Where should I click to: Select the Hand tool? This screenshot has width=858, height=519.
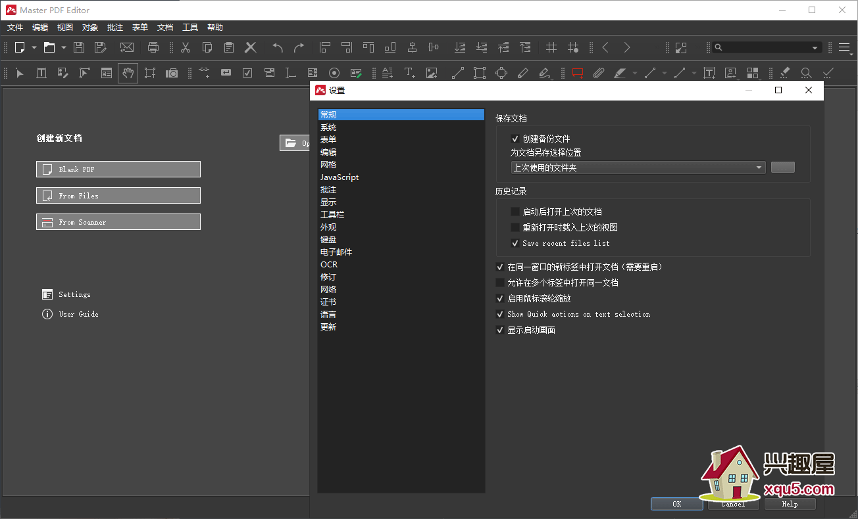[x=128, y=73]
